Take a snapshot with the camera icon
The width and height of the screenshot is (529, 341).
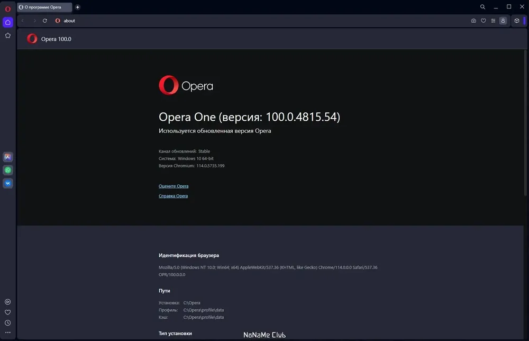point(473,21)
